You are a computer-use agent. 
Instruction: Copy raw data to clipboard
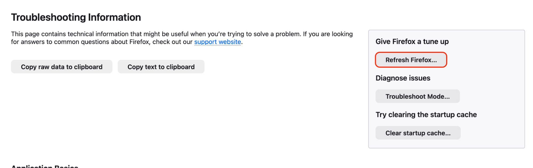(62, 67)
